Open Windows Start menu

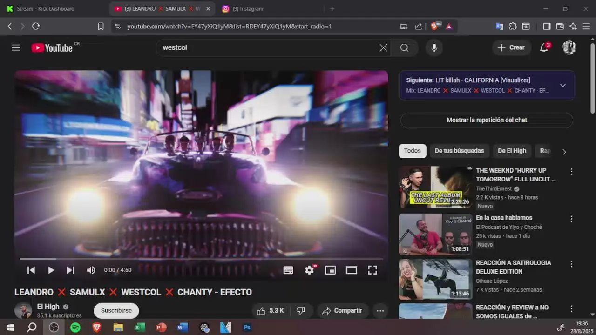click(x=10, y=328)
